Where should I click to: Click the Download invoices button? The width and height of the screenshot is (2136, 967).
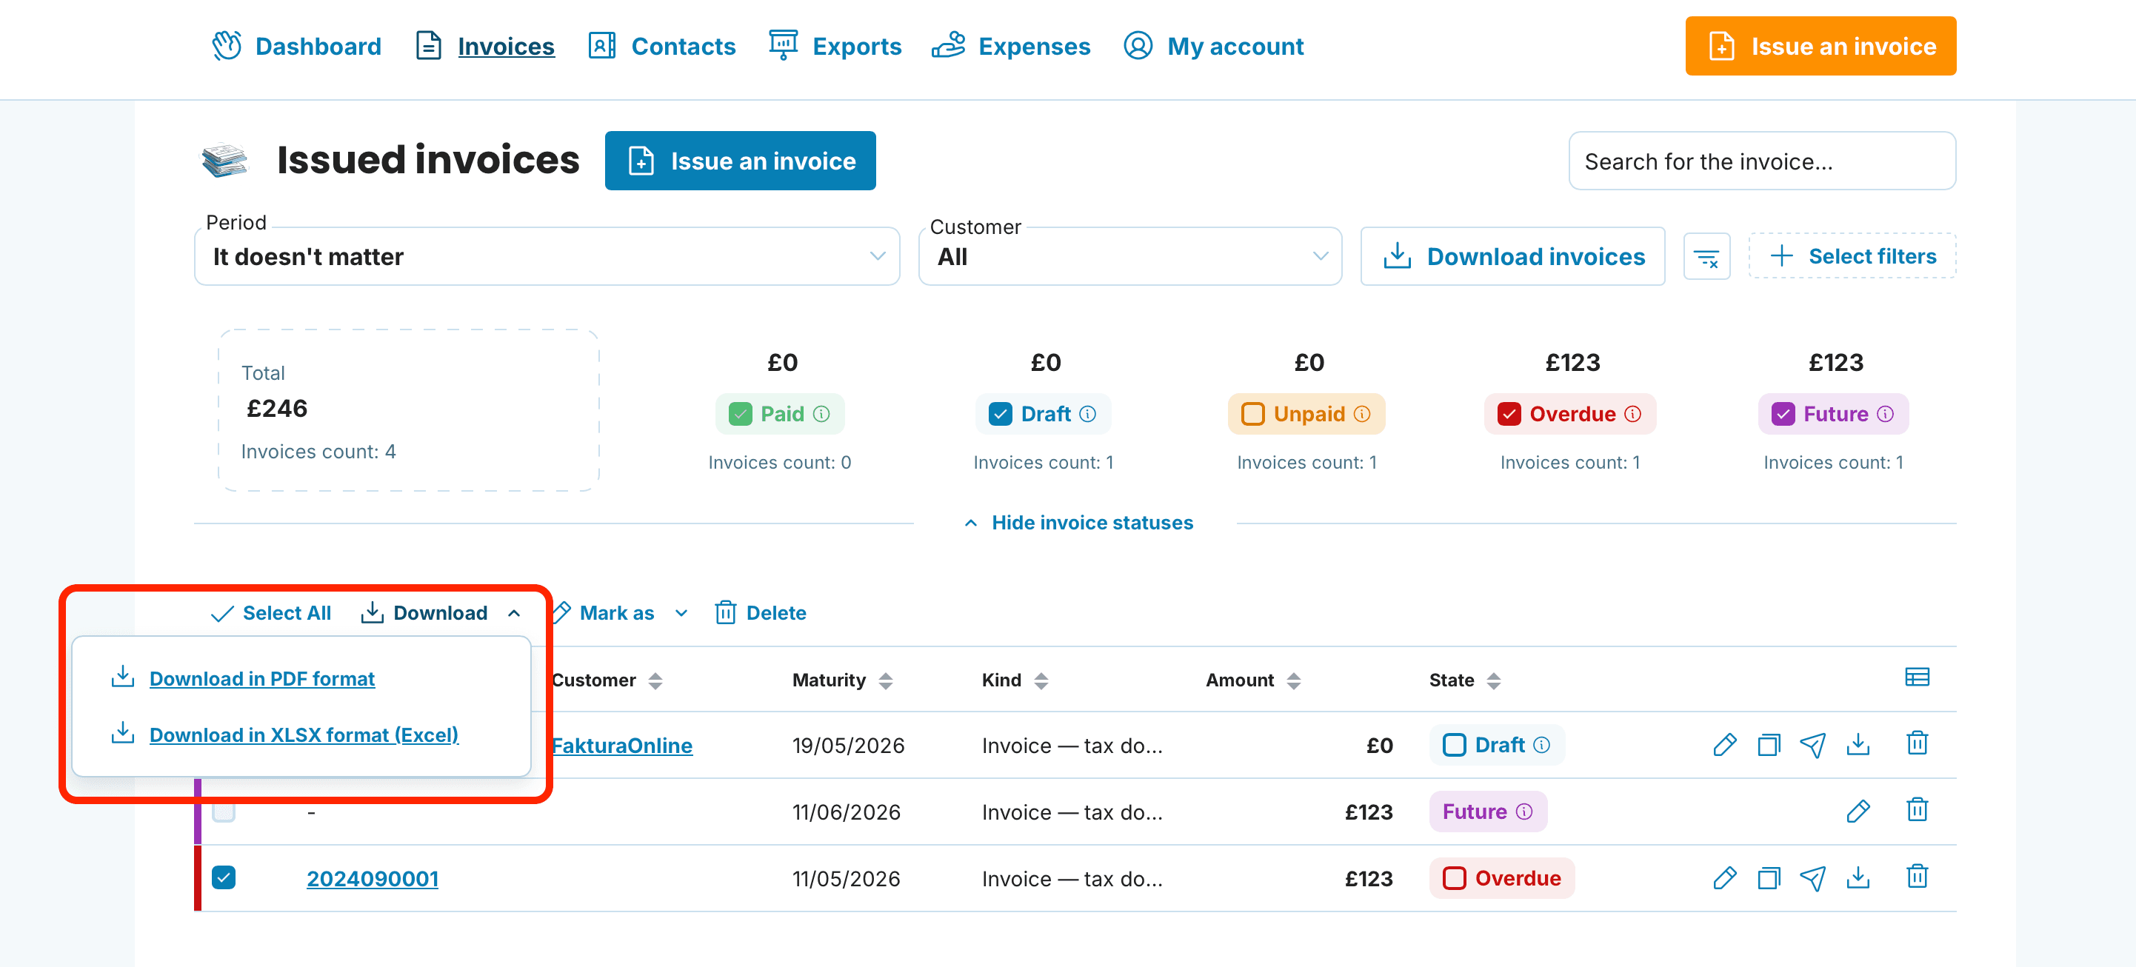(x=1512, y=257)
